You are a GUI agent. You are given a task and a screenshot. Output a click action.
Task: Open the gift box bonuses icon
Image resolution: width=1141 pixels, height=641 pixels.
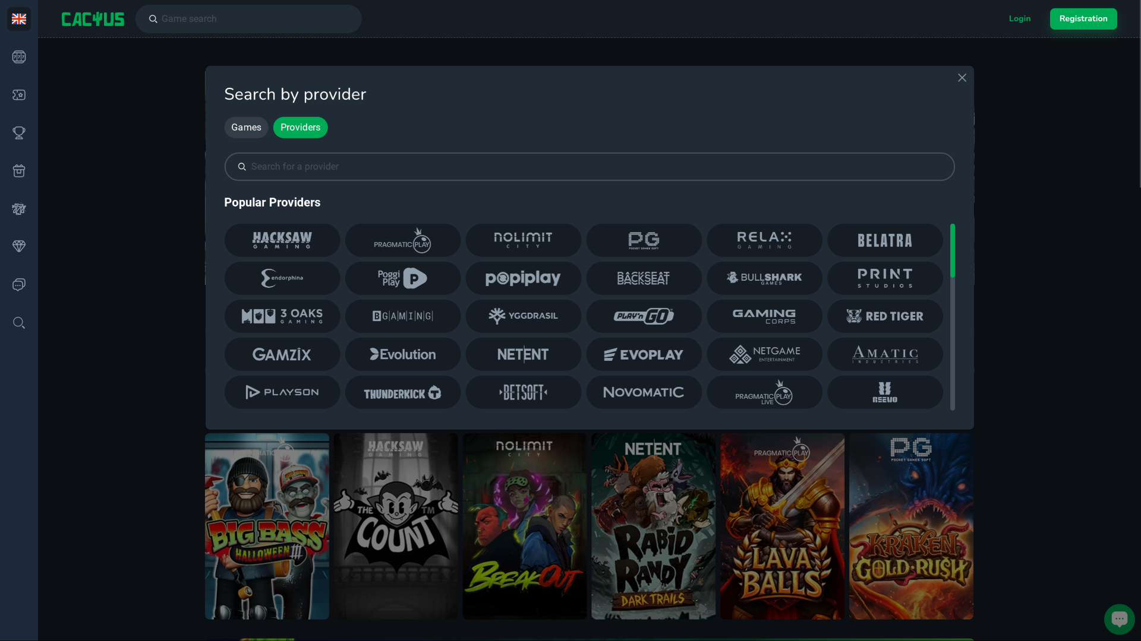coord(19,171)
